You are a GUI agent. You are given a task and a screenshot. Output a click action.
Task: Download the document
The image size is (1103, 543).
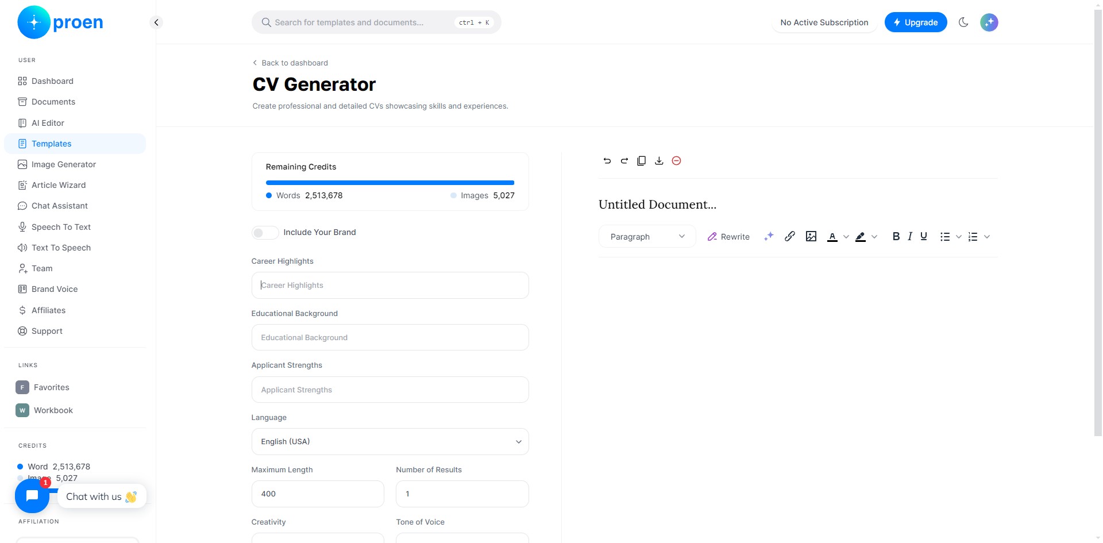pyautogui.click(x=659, y=161)
